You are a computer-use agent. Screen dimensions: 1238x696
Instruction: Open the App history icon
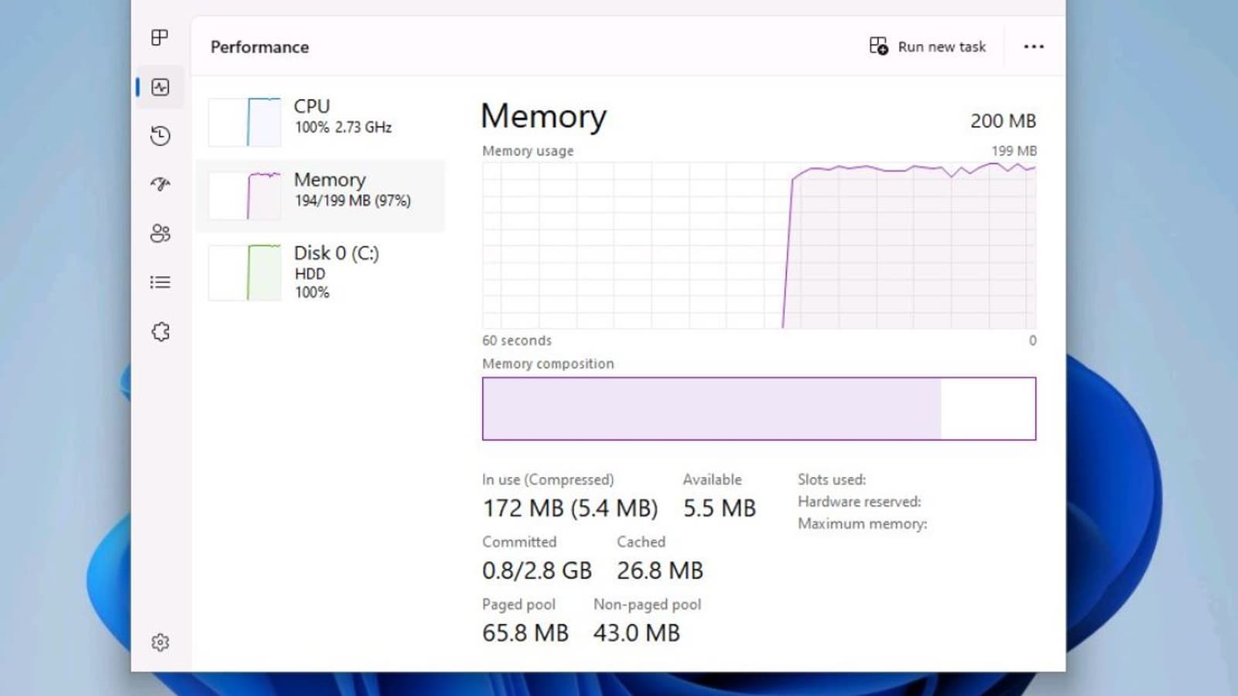pyautogui.click(x=160, y=136)
